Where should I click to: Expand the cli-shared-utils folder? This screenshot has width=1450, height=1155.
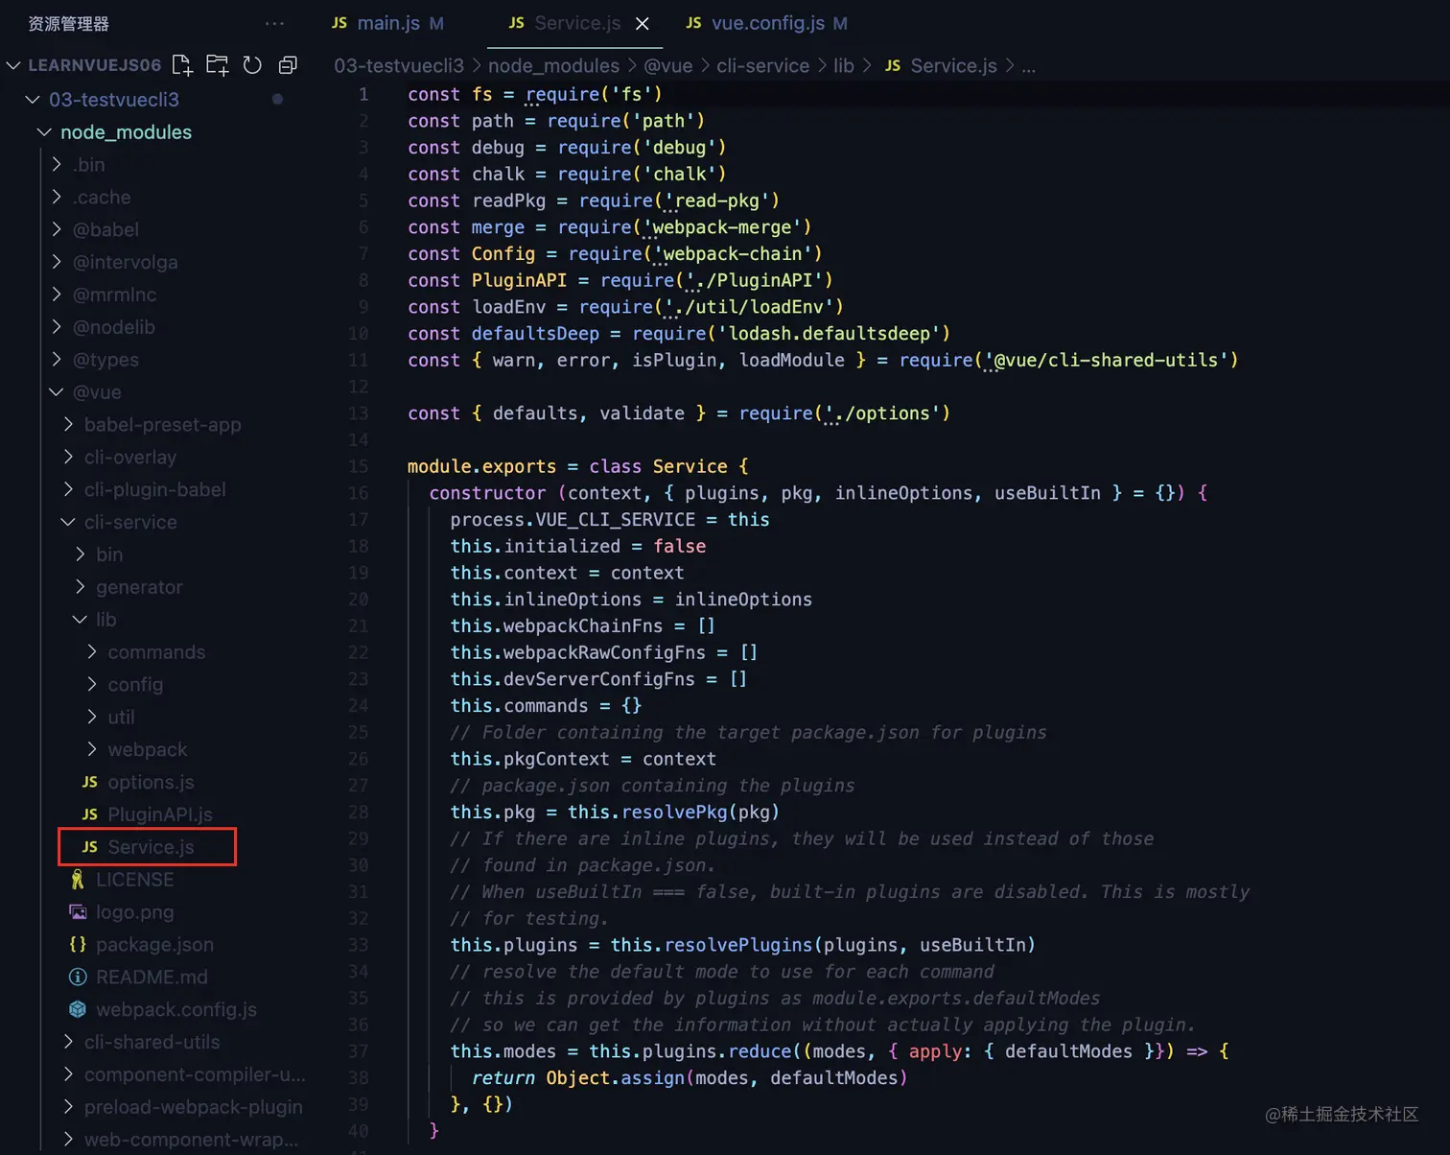coord(68,1042)
